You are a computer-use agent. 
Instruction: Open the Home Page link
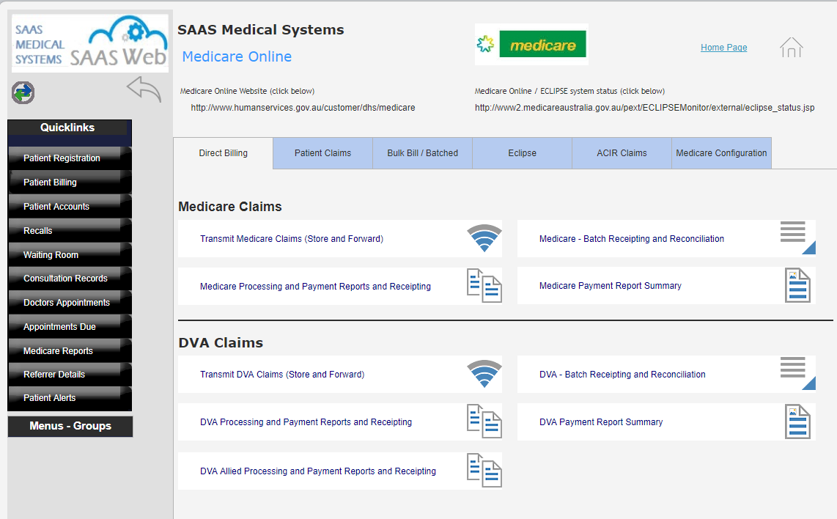tap(724, 48)
